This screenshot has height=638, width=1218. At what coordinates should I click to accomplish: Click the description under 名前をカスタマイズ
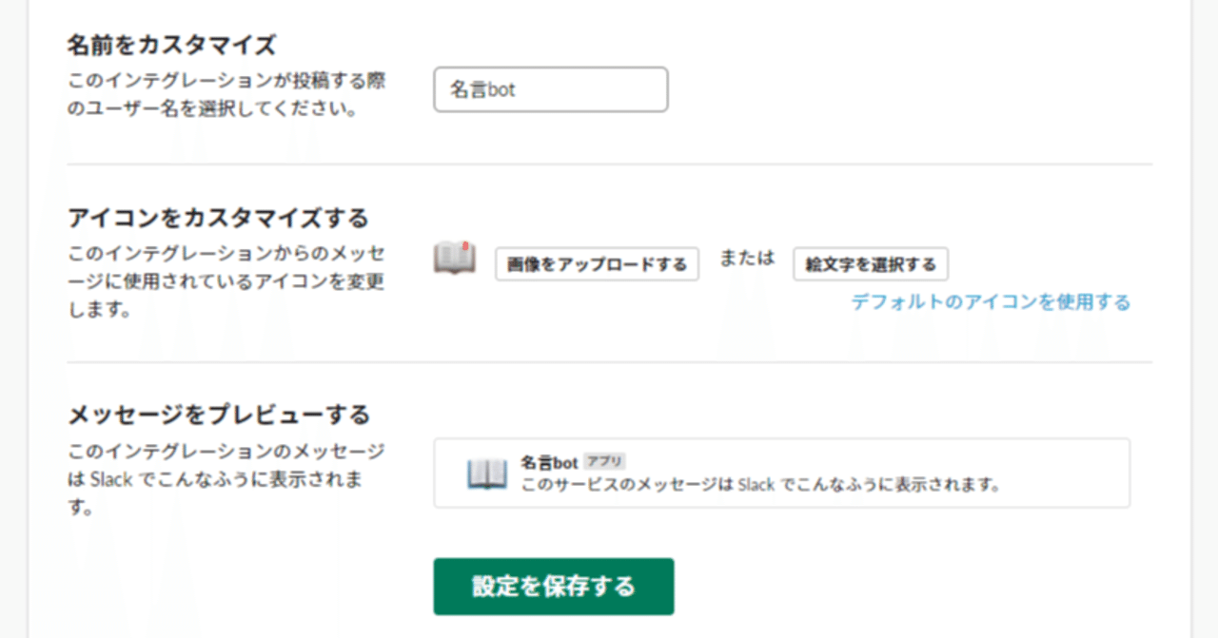[226, 95]
